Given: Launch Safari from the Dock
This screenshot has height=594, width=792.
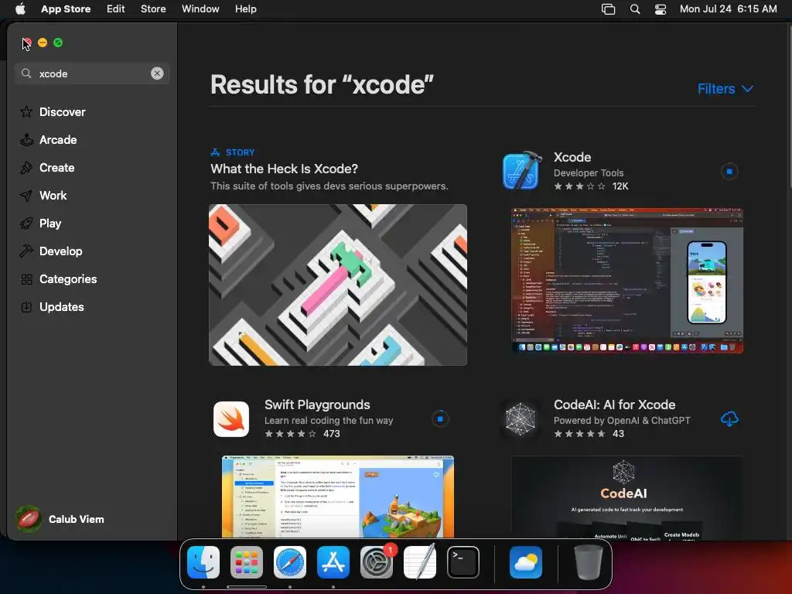Looking at the screenshot, I should 290,562.
